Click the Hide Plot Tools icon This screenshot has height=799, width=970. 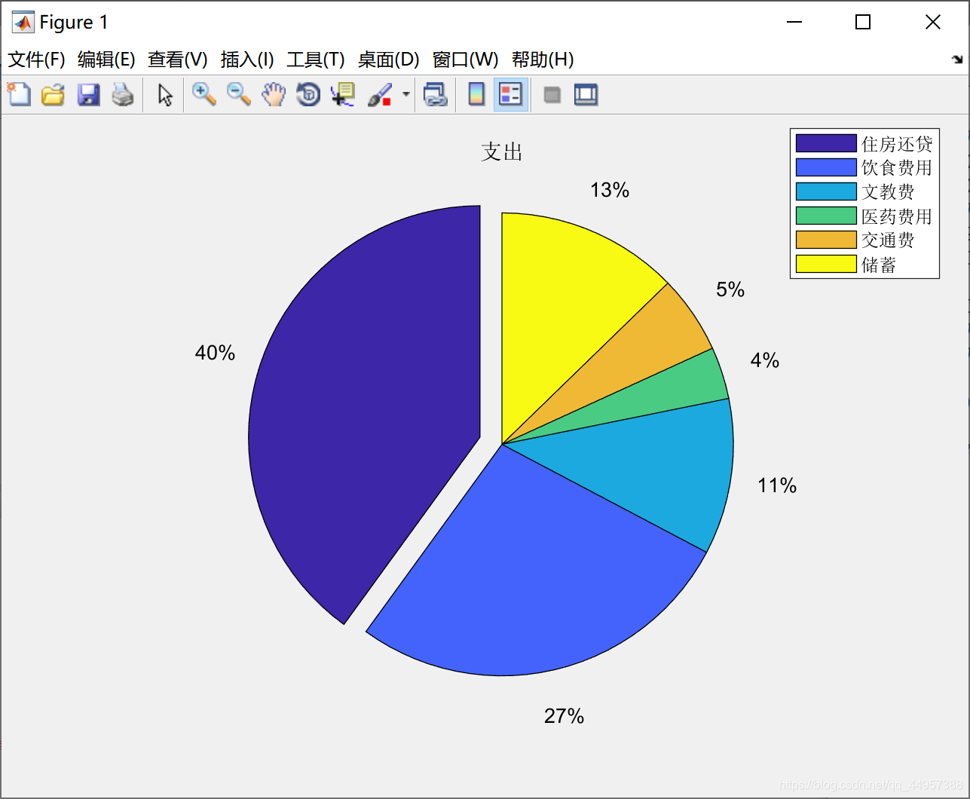pos(552,94)
